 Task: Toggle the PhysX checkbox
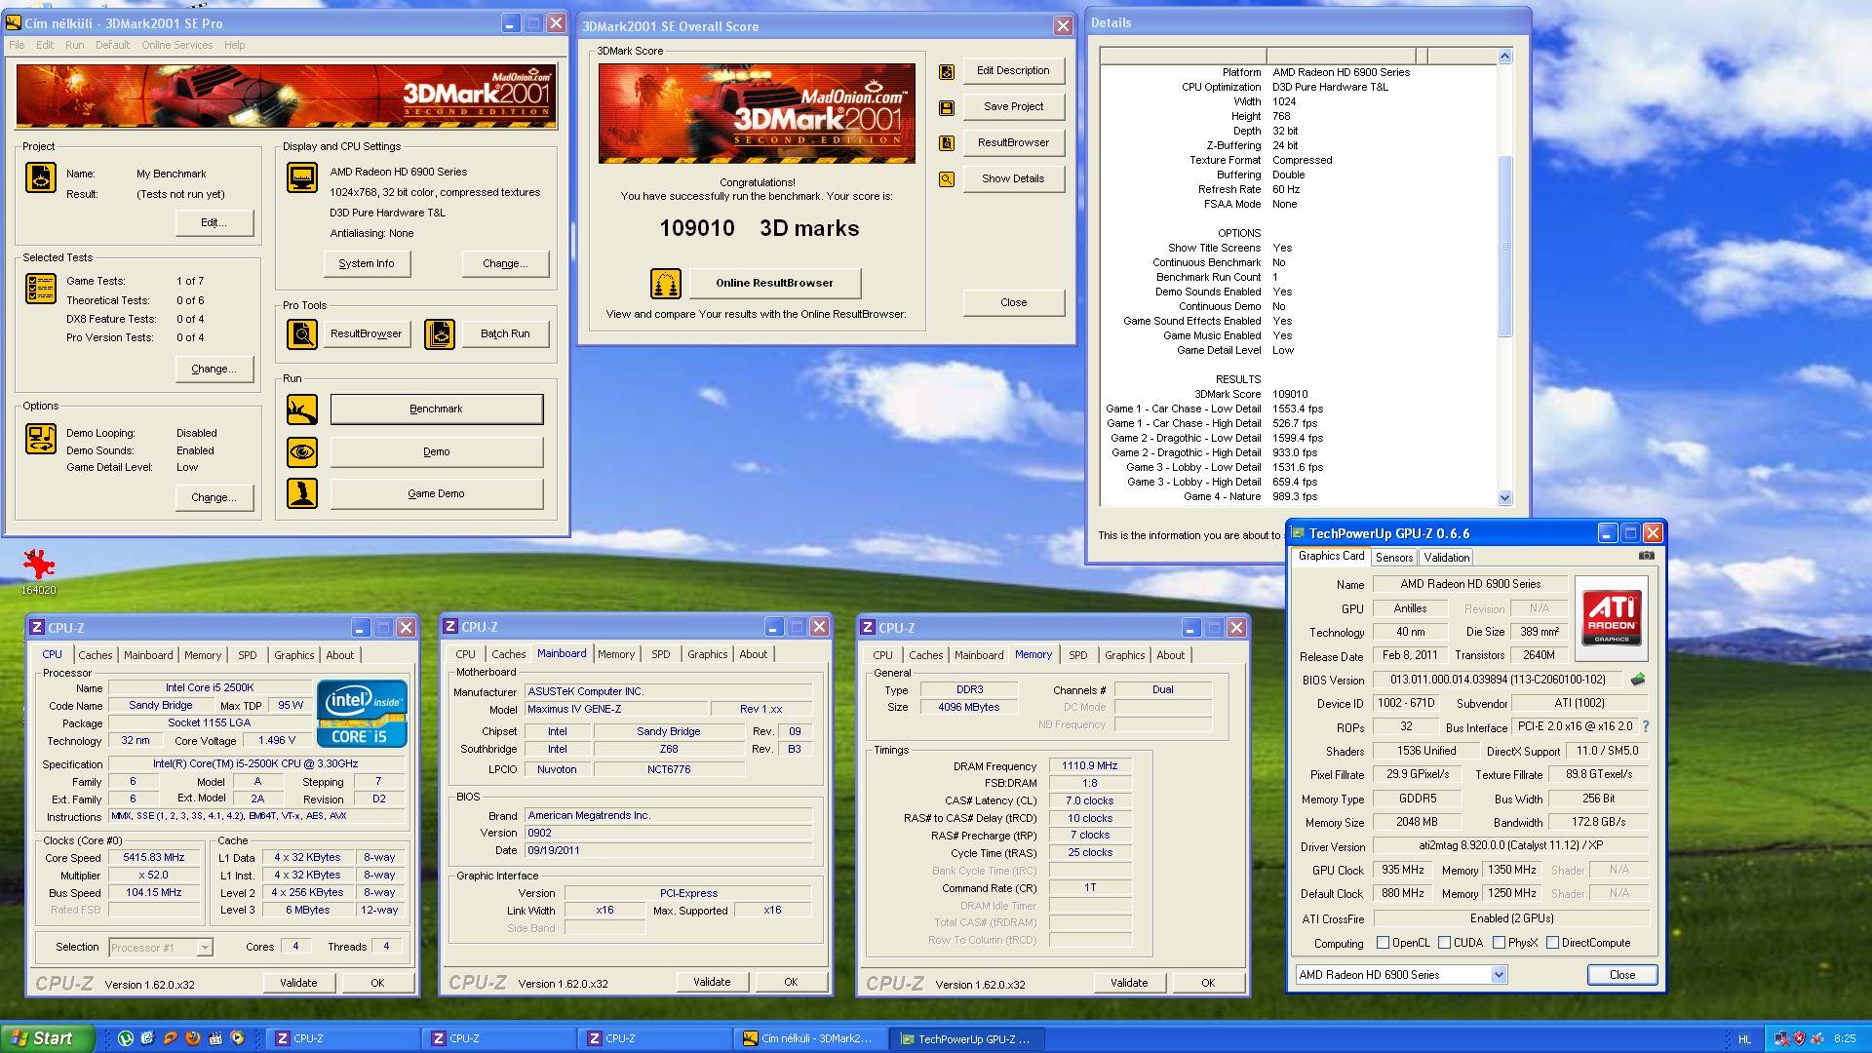(1499, 943)
